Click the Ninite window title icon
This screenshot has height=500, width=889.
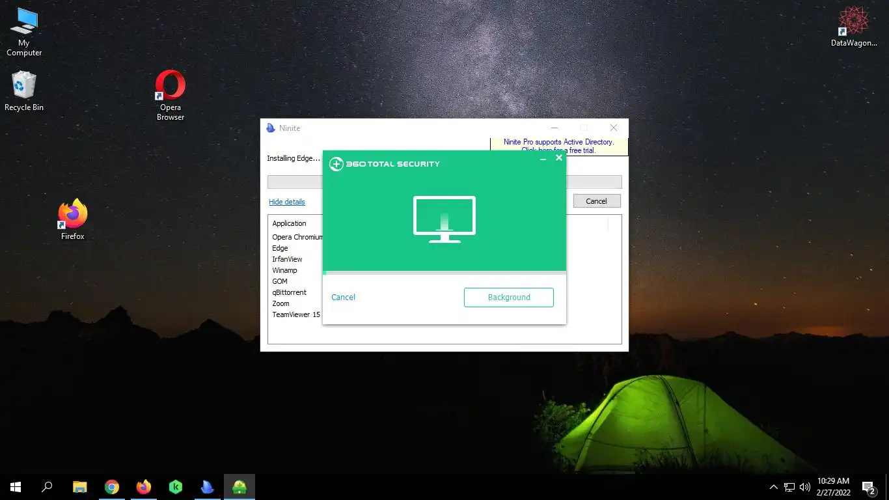271,128
